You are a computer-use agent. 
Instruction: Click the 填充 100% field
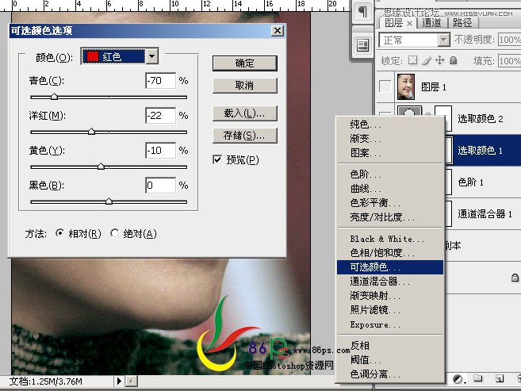pyautogui.click(x=509, y=61)
